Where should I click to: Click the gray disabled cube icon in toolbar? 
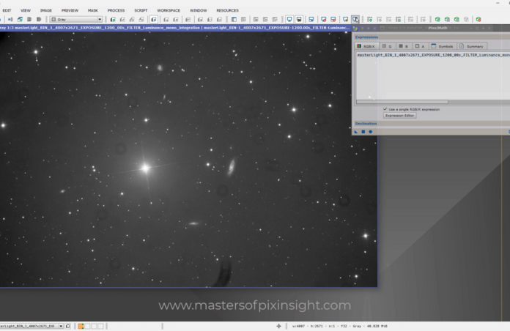click(x=466, y=20)
